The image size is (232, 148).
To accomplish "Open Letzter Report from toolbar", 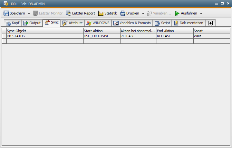I will pyautogui.click(x=81, y=13).
